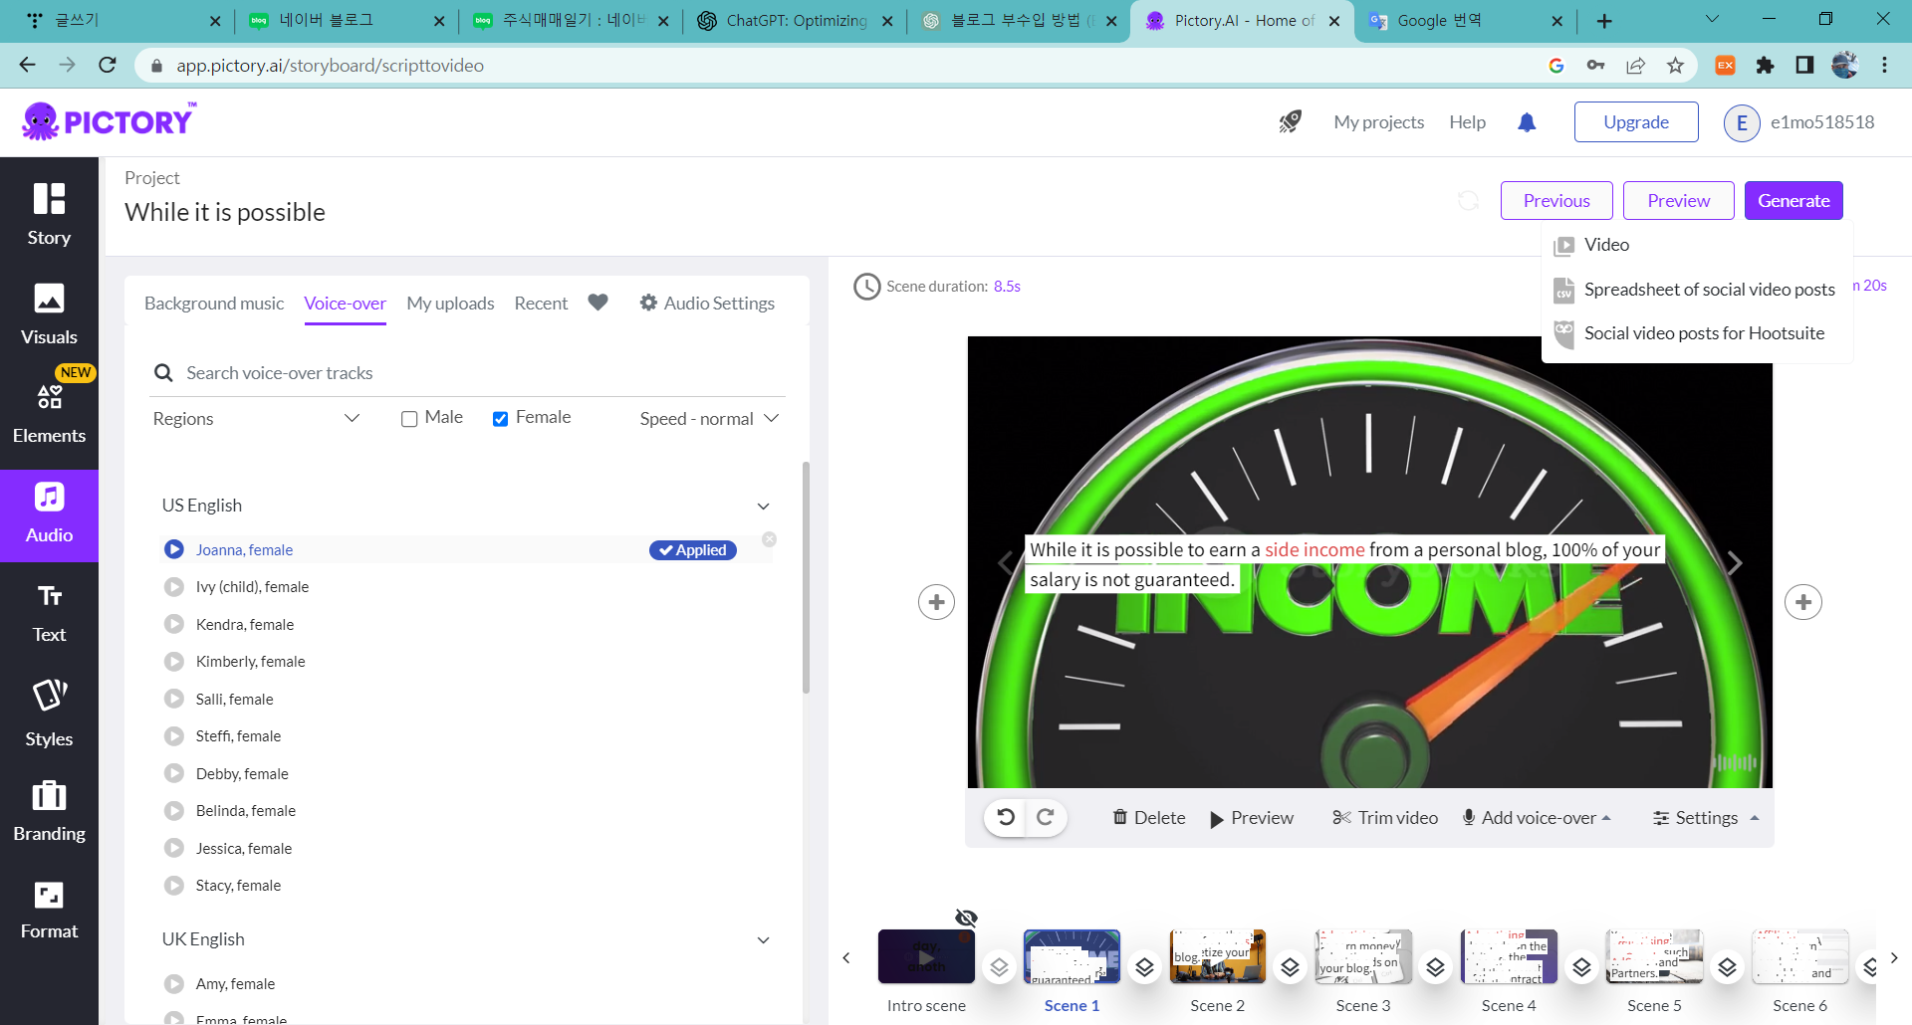The height and width of the screenshot is (1025, 1912).
Task: Select the Voice-over tab
Action: pyautogui.click(x=345, y=303)
